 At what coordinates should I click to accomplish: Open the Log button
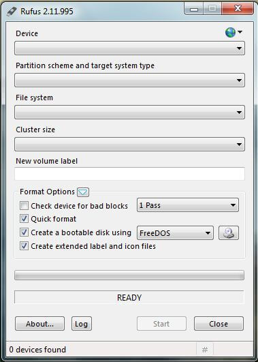tap(82, 324)
